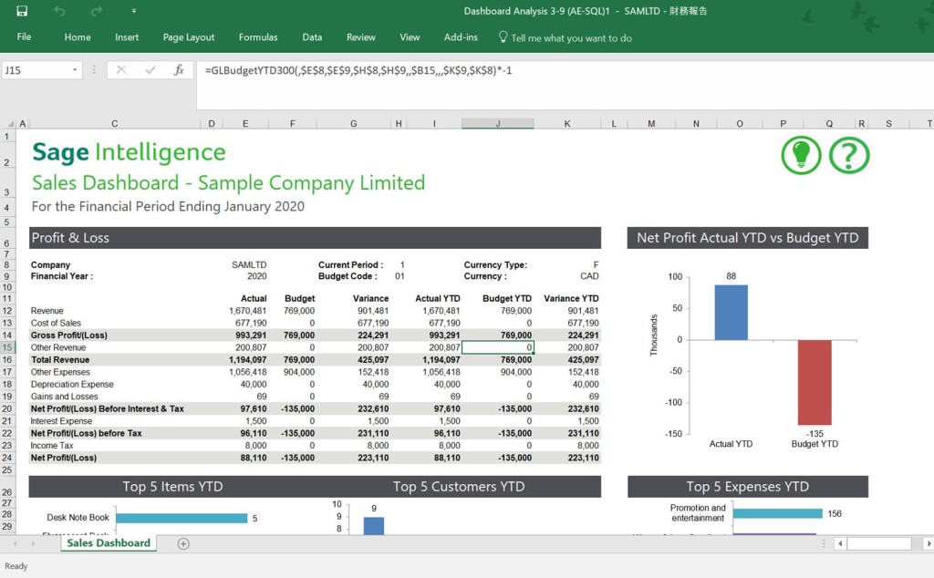Open Customize Quick Access Toolbar dropdown
Image resolution: width=934 pixels, height=578 pixels.
pos(133,11)
